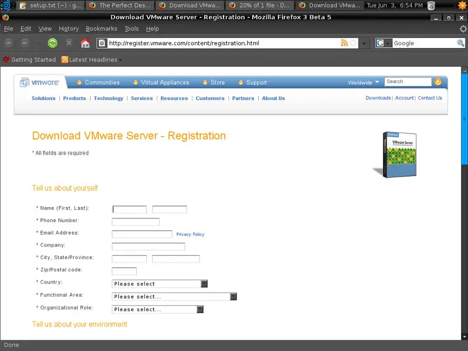Open the Country dropdown

tap(160, 284)
